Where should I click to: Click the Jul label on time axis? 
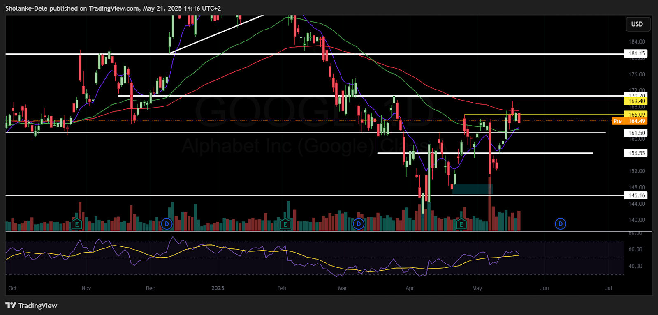click(x=609, y=288)
